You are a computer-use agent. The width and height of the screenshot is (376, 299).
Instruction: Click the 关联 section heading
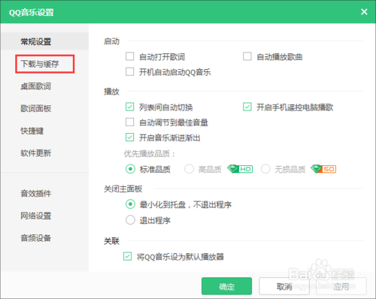[111, 241]
